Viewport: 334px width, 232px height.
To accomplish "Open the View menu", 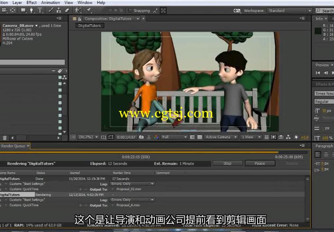I will [69, 3].
